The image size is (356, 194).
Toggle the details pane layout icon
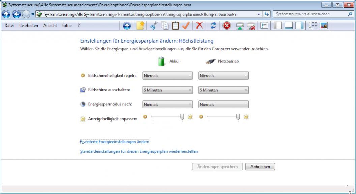[288, 26]
